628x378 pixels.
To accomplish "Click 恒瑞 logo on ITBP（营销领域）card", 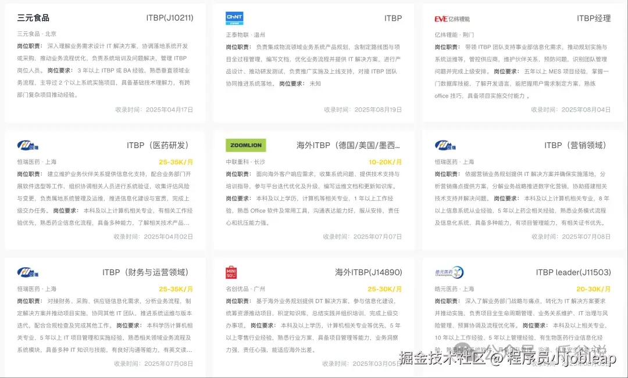I will pyautogui.click(x=445, y=146).
